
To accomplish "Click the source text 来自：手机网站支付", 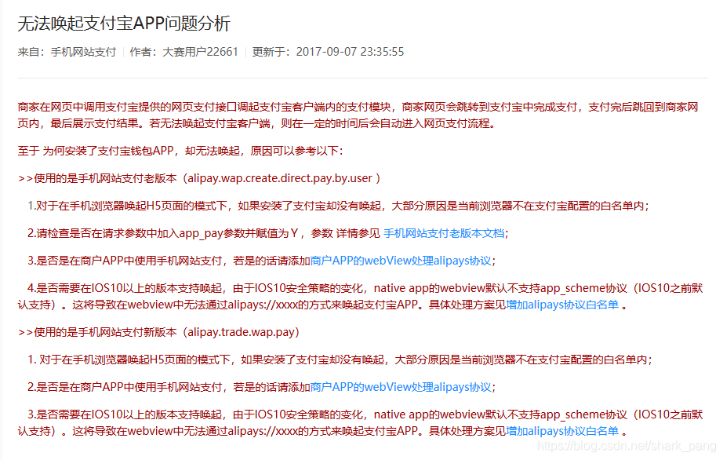I will point(67,52).
